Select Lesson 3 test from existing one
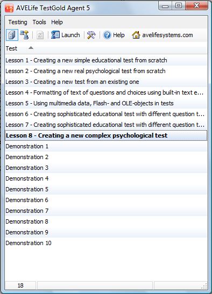Viewport: 212px width, 294px height. pyautogui.click(x=107, y=82)
